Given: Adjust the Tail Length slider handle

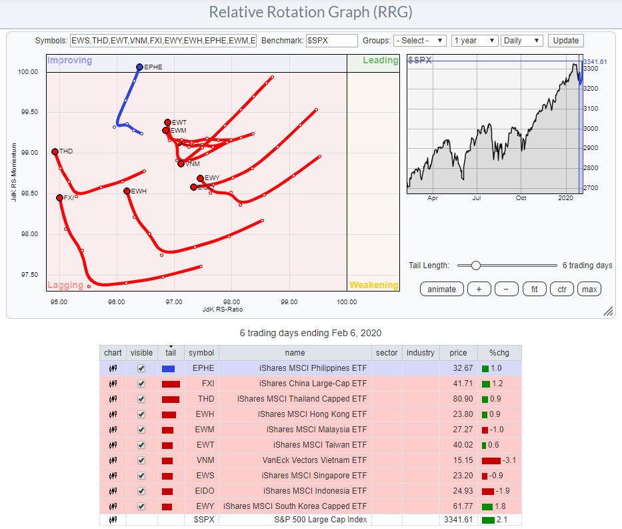Looking at the screenshot, I should point(475,266).
